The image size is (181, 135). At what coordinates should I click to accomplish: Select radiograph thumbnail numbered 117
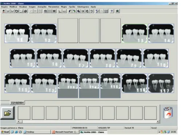point(161,83)
